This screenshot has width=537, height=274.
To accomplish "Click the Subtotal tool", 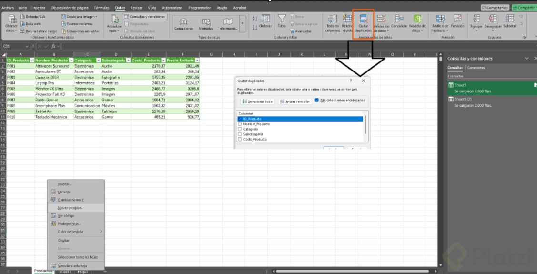I will click(510, 21).
